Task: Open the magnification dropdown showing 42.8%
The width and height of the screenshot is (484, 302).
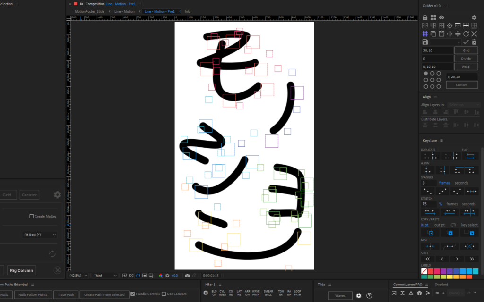Action: pyautogui.click(x=78, y=276)
